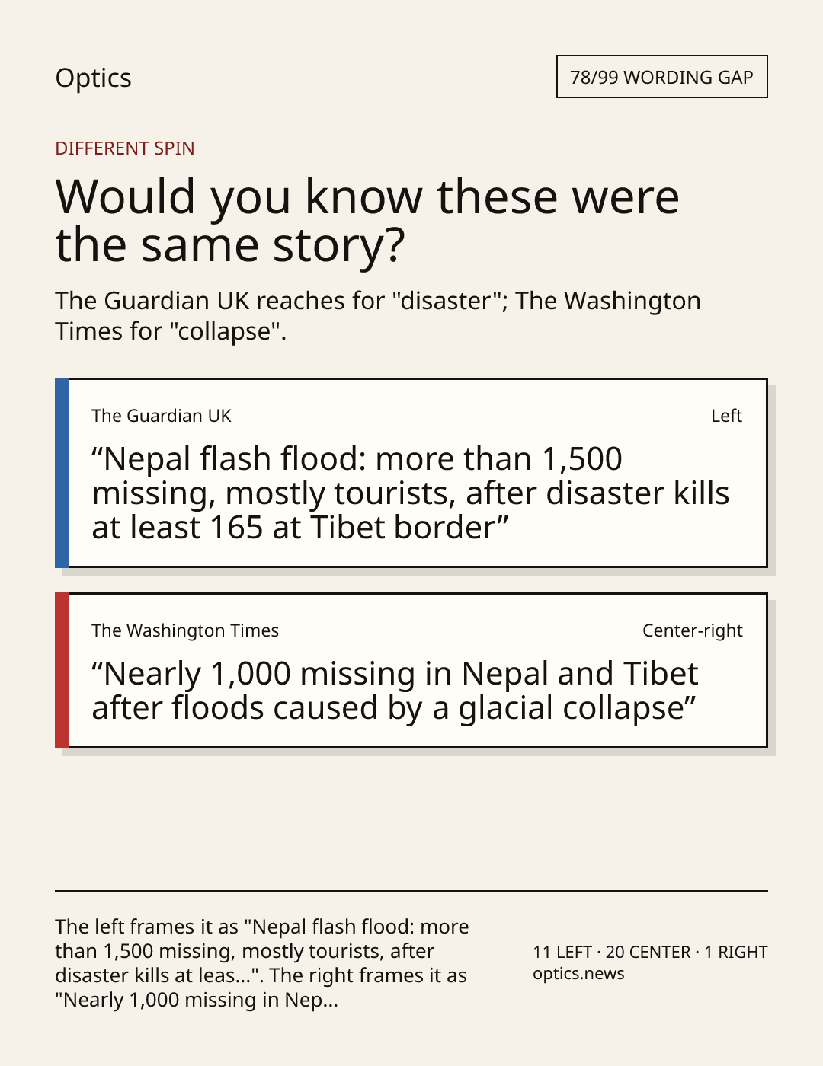Click The Guardian UK source name
Screen dimensions: 823x1066
[162, 415]
